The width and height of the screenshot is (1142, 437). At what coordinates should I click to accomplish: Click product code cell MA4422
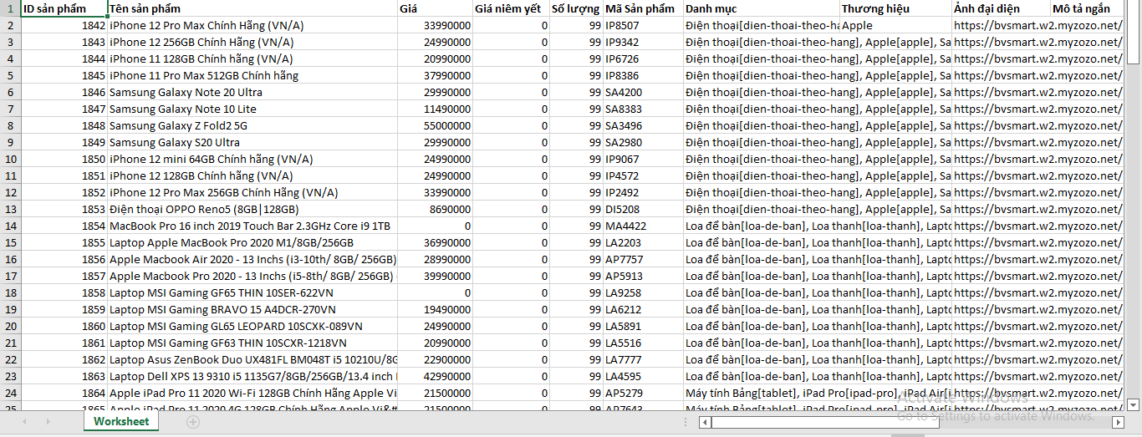[x=643, y=226]
